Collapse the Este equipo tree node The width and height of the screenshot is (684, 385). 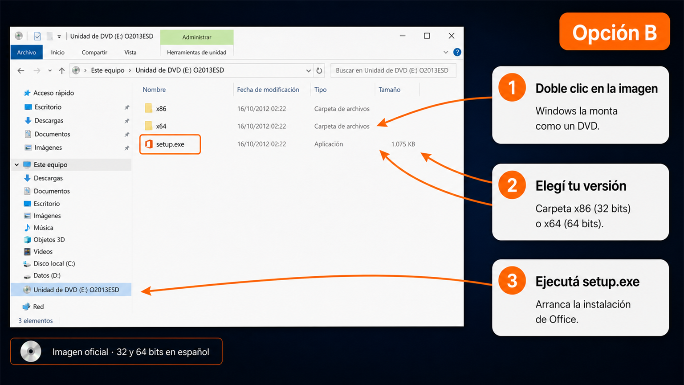click(x=17, y=164)
